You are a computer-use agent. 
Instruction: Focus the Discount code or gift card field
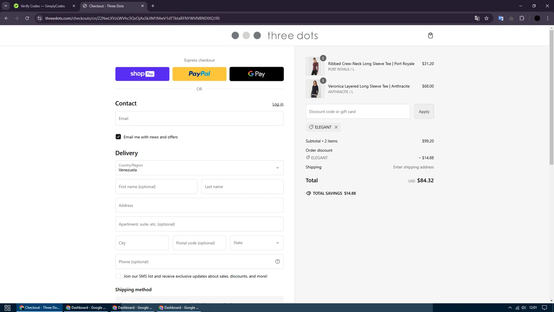(x=358, y=112)
